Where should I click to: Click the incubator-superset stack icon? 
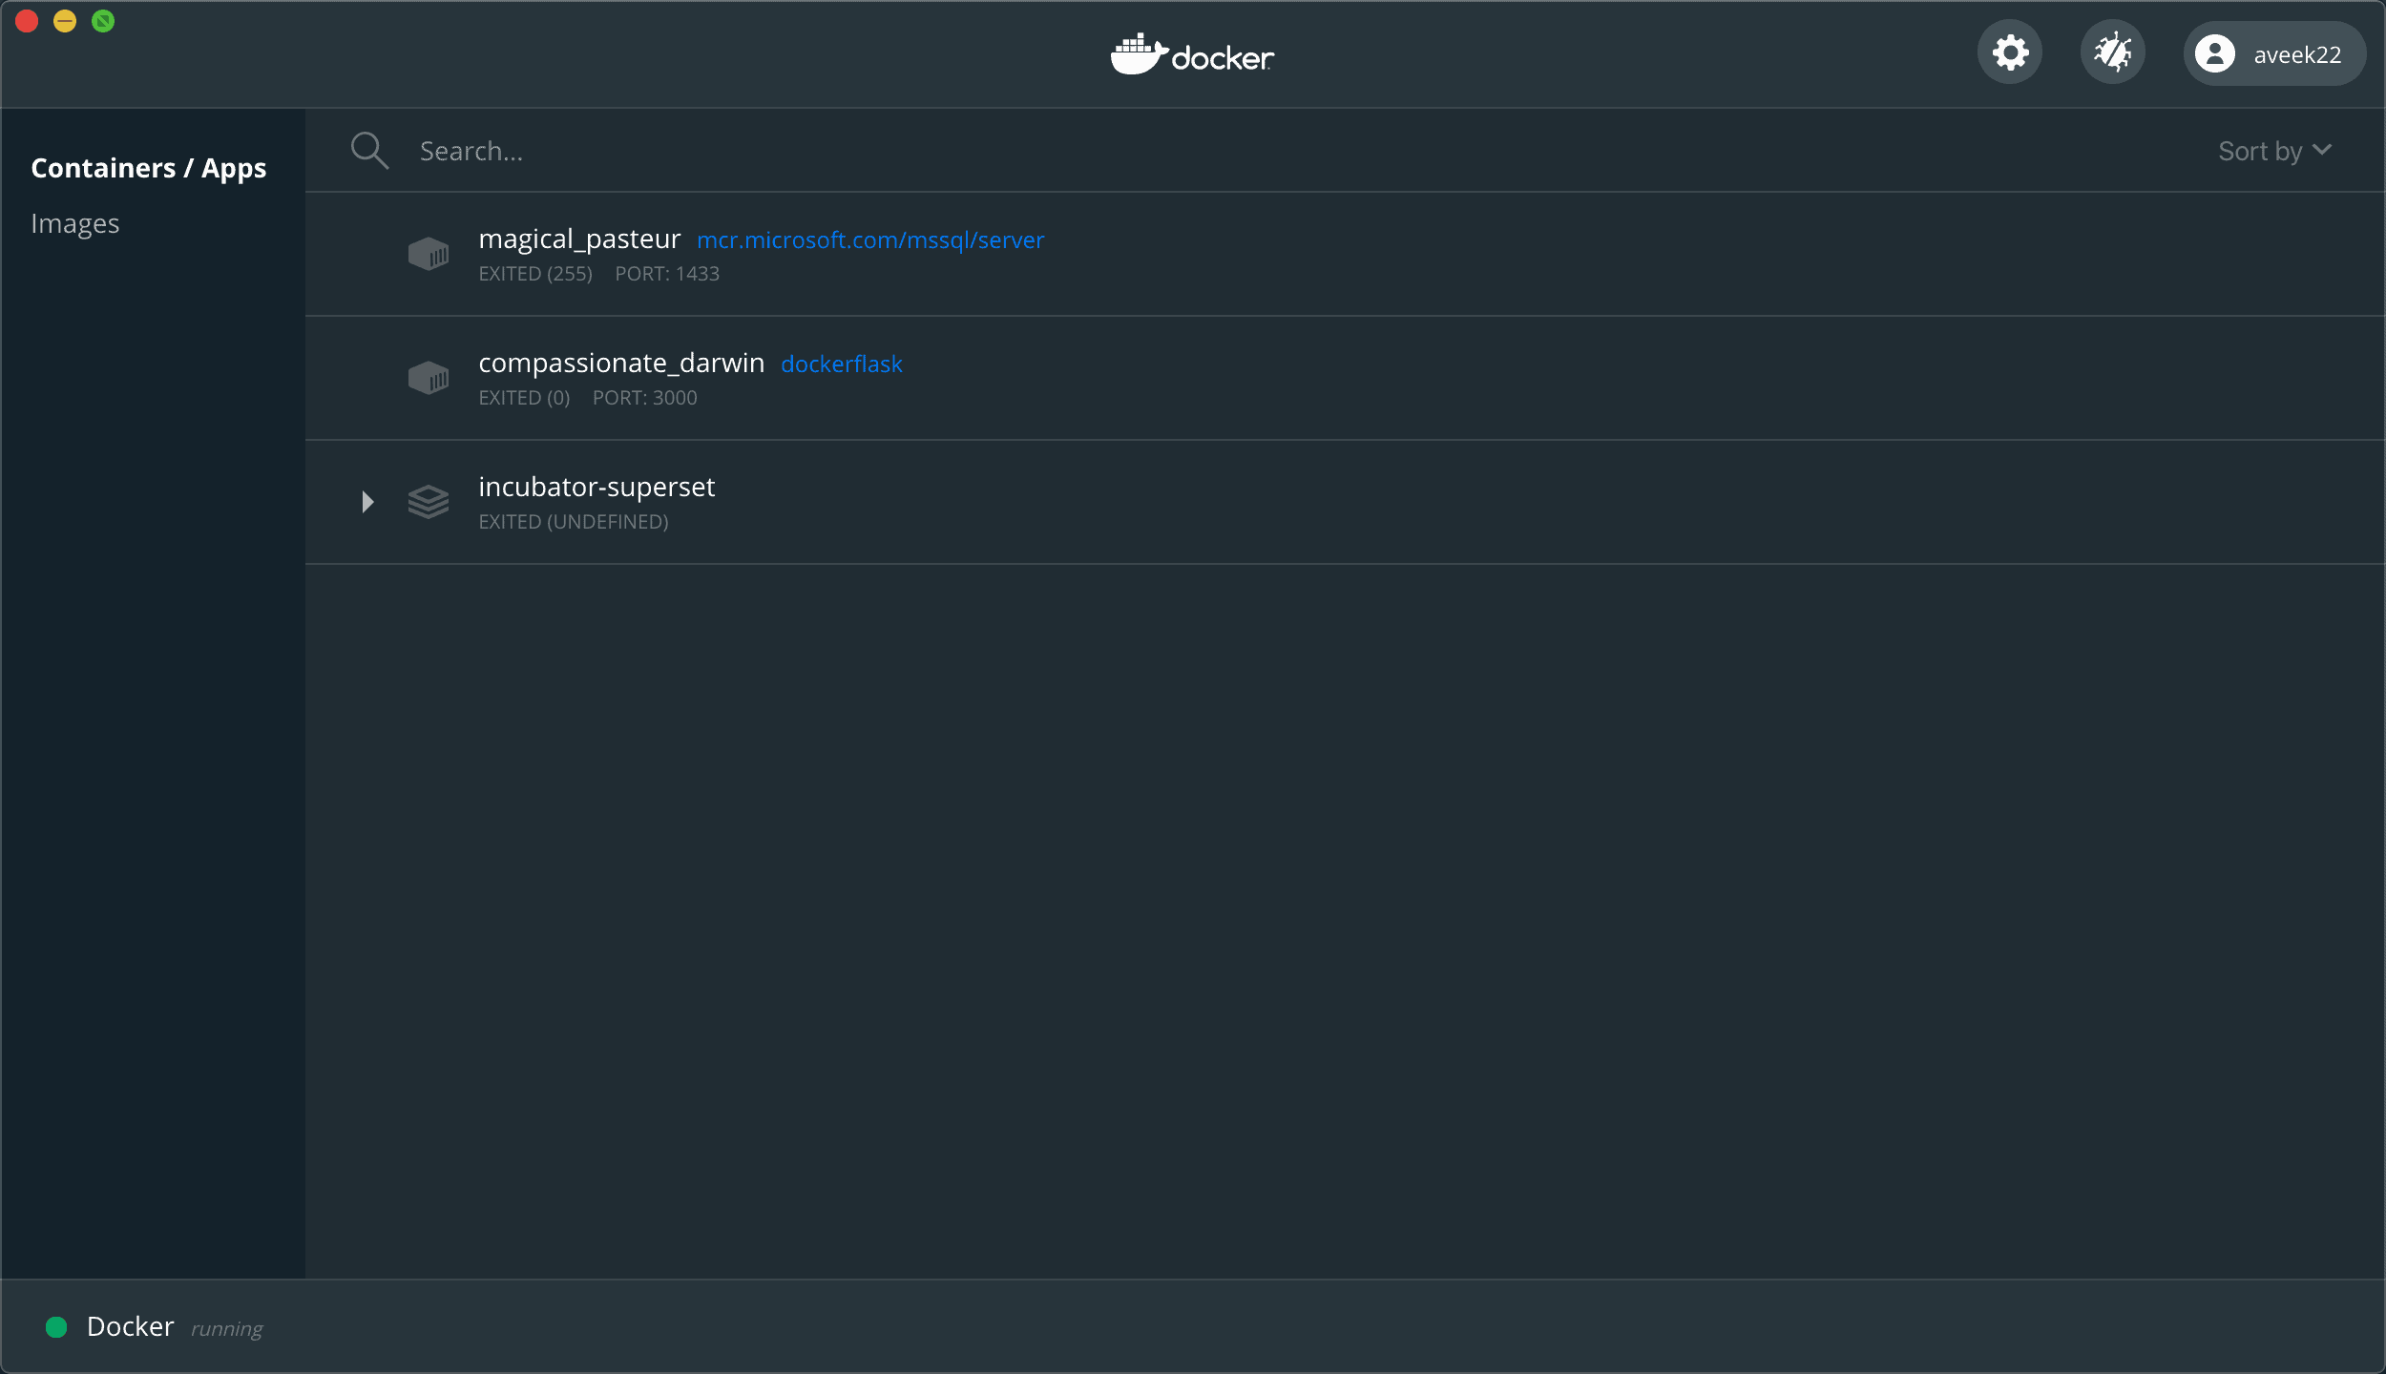coord(429,502)
